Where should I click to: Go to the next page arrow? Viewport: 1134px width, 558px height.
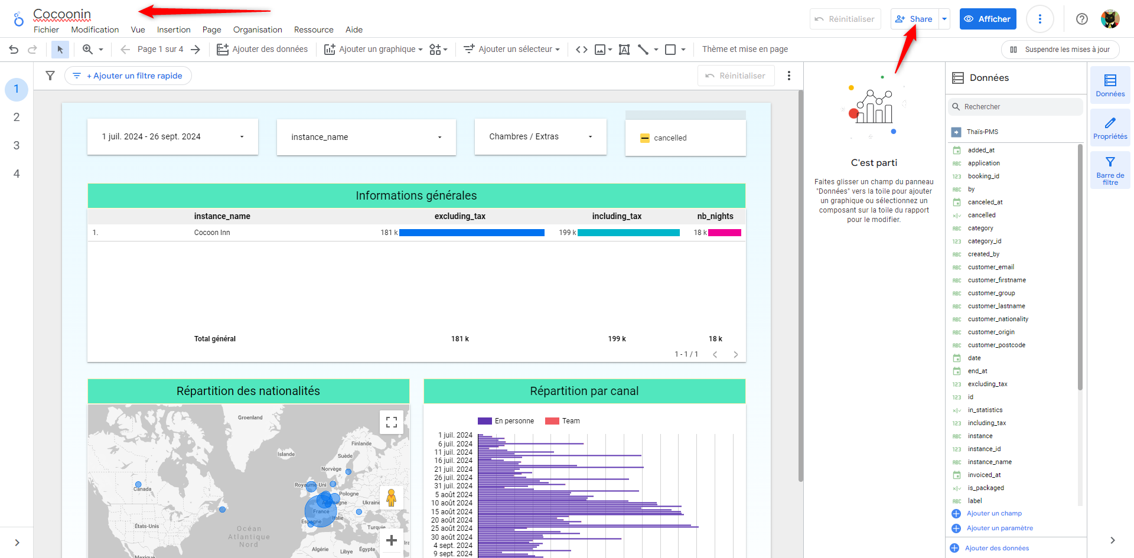tap(195, 50)
